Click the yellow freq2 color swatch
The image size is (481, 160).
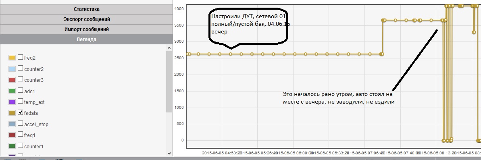(x=12, y=58)
